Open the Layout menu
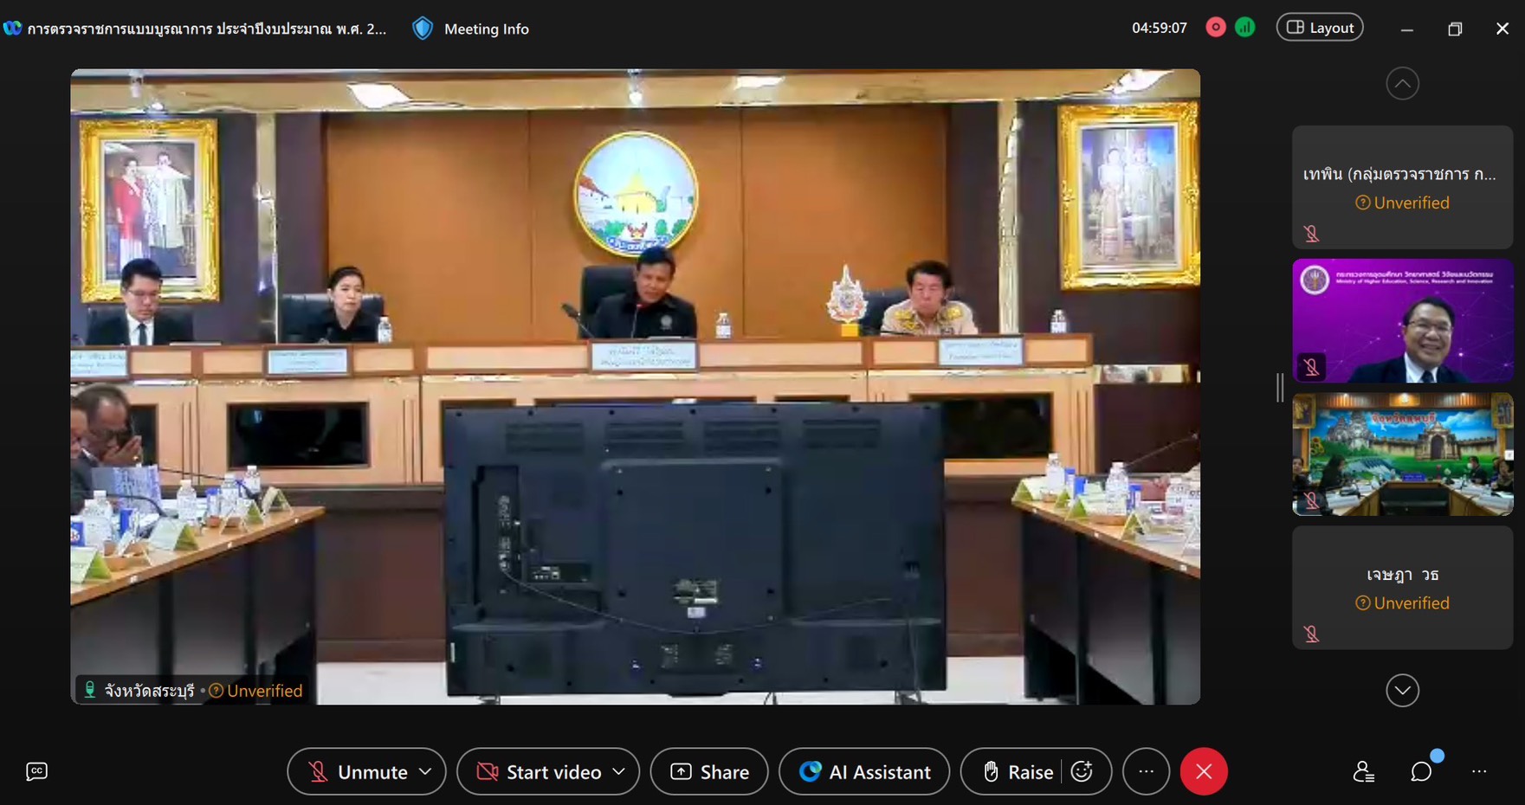Viewport: 1525px width, 805px height. [1320, 28]
